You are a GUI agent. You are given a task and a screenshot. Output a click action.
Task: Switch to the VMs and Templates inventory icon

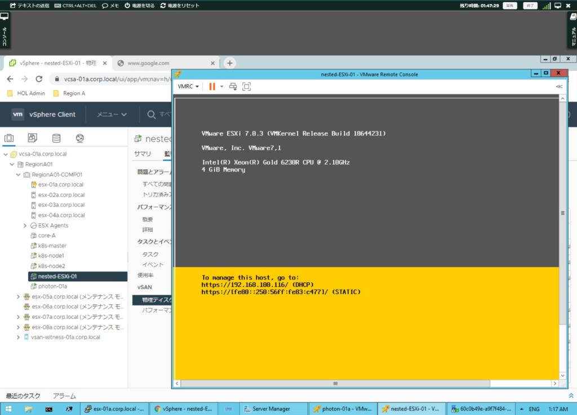32,137
